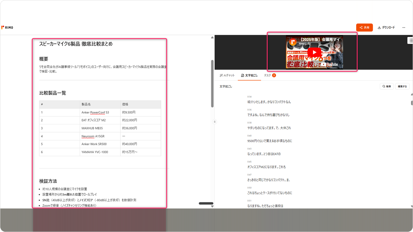Click the heading スピーカーマイク6製品 徹底比較まとめ
Screen dimensions: 413x232
[76, 44]
